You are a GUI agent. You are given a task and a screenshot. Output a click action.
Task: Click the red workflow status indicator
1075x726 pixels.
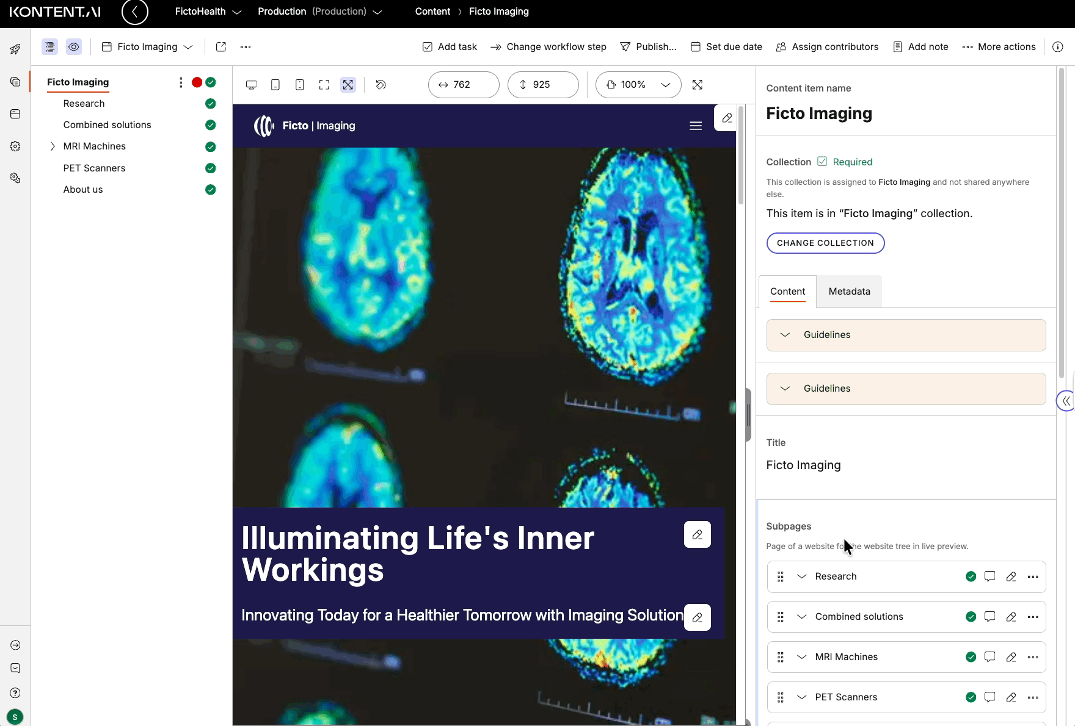click(197, 82)
